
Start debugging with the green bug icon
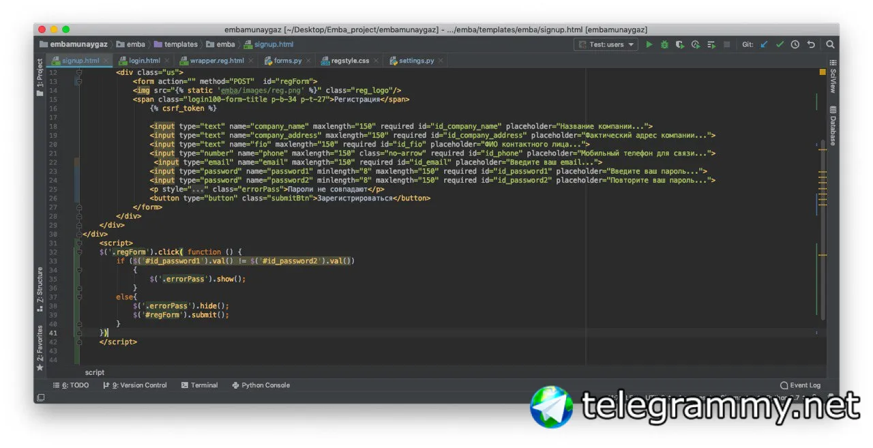664,44
